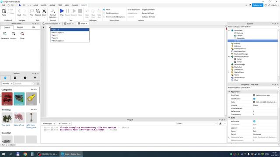Click the Toolbox search filter options icon
280x157 pixels.
(38, 83)
